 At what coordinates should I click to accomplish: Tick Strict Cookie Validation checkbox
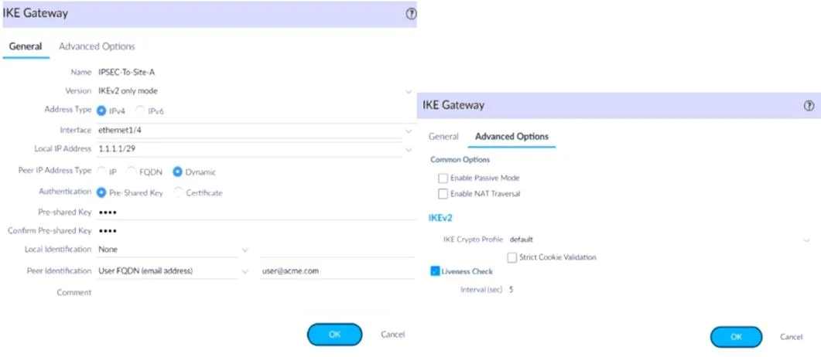tap(512, 257)
